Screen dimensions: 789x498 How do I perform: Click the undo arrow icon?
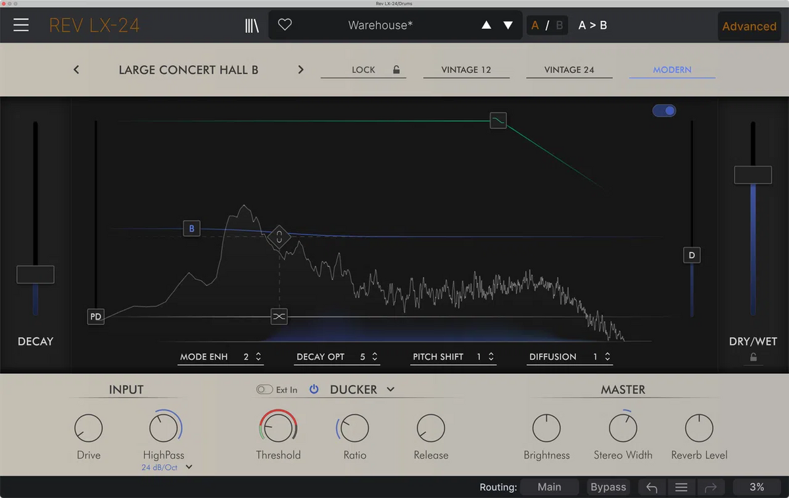[x=651, y=487]
